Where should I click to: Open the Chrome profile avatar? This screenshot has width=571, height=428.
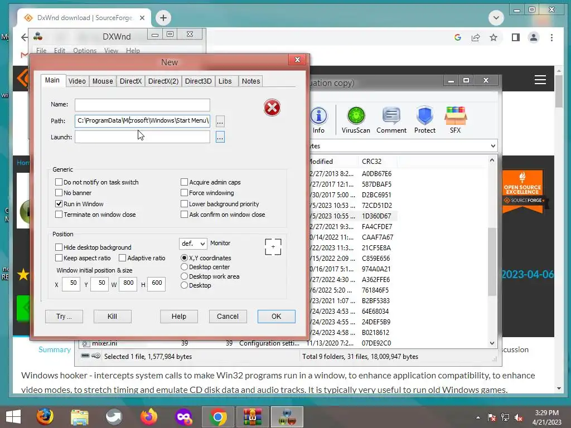(x=534, y=37)
